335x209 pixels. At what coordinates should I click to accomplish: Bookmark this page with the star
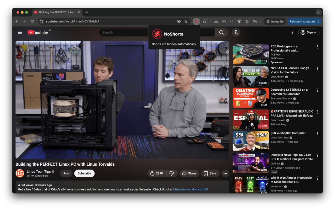click(186, 21)
